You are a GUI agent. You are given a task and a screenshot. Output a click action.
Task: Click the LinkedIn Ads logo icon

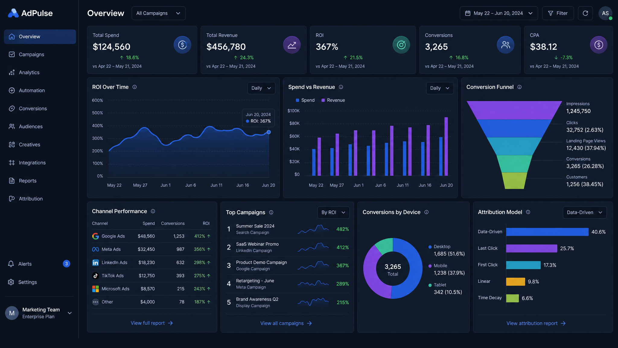pyautogui.click(x=95, y=263)
